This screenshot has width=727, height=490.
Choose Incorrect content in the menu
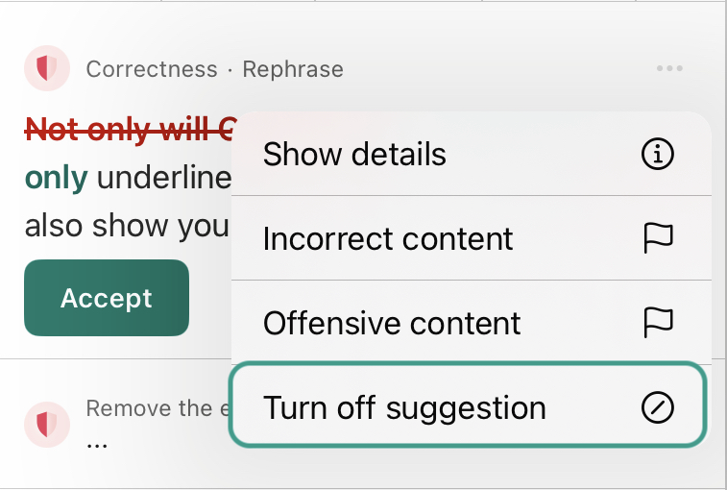472,238
